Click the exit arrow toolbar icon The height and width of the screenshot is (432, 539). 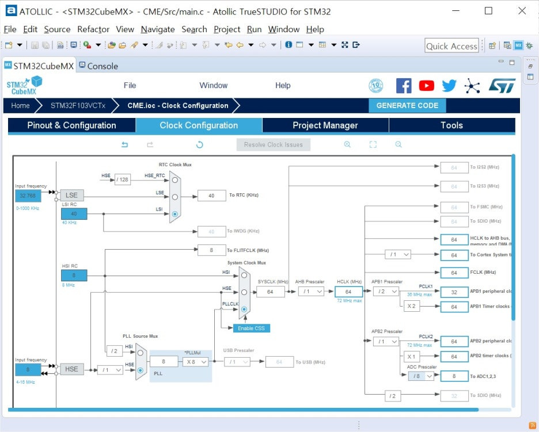pos(356,45)
